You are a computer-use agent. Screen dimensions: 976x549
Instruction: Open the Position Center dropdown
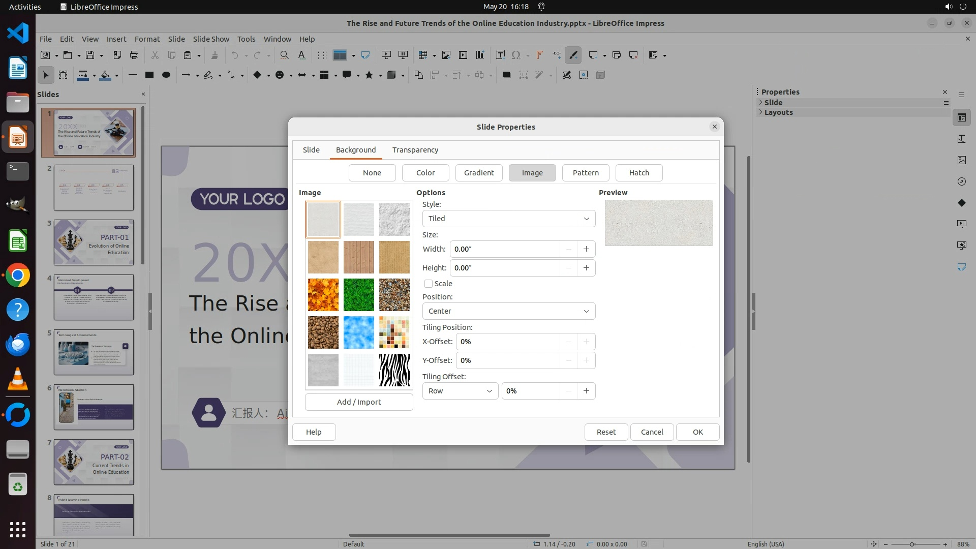click(x=508, y=311)
